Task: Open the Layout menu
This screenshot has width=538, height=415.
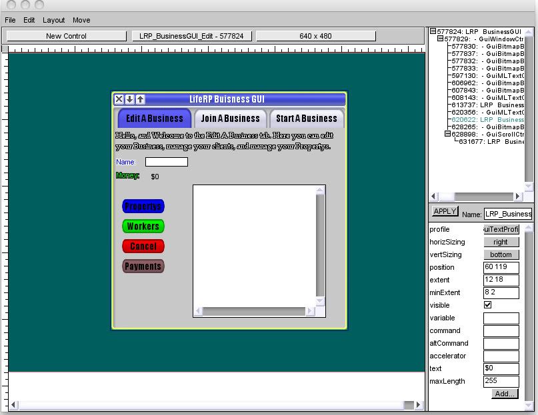Action: tap(54, 20)
